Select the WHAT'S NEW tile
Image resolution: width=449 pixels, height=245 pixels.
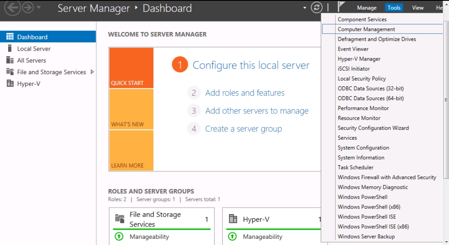[x=131, y=109]
